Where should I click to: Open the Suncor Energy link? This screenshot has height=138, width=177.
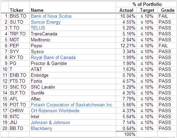coord(46,22)
